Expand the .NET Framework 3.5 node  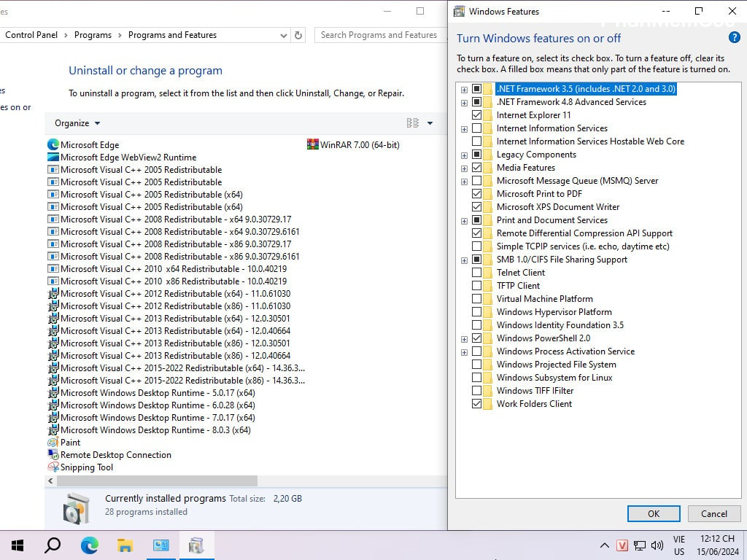pos(464,89)
